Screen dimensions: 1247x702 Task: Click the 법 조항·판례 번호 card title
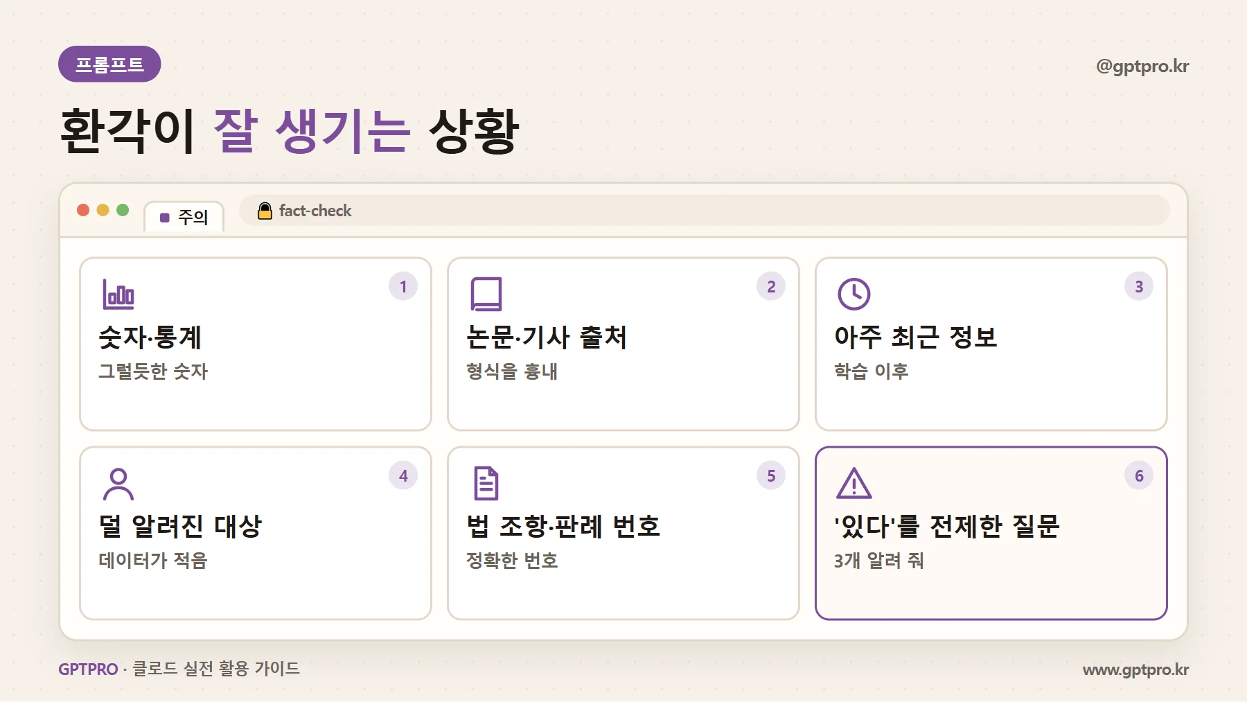(563, 527)
